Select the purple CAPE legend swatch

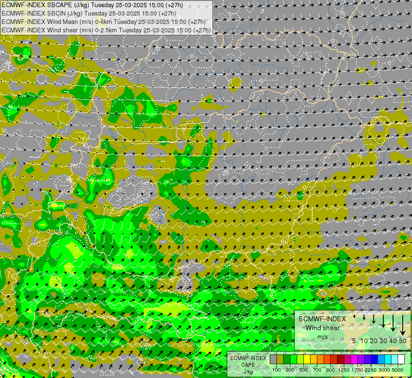point(361,360)
